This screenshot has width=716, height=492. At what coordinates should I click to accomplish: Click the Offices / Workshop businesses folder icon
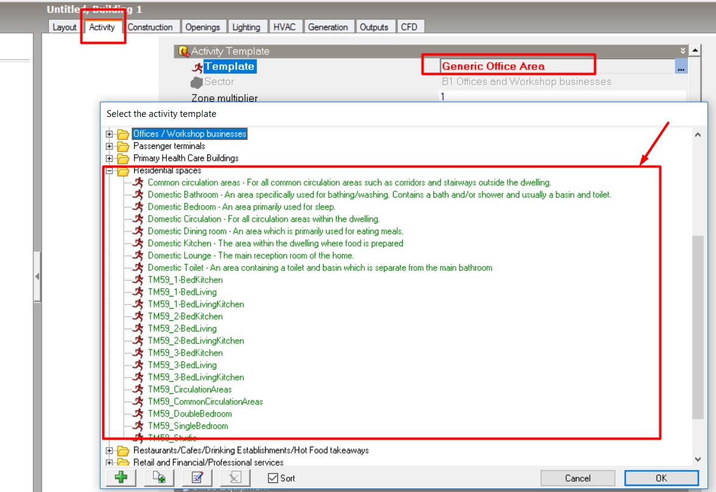pyautogui.click(x=123, y=134)
